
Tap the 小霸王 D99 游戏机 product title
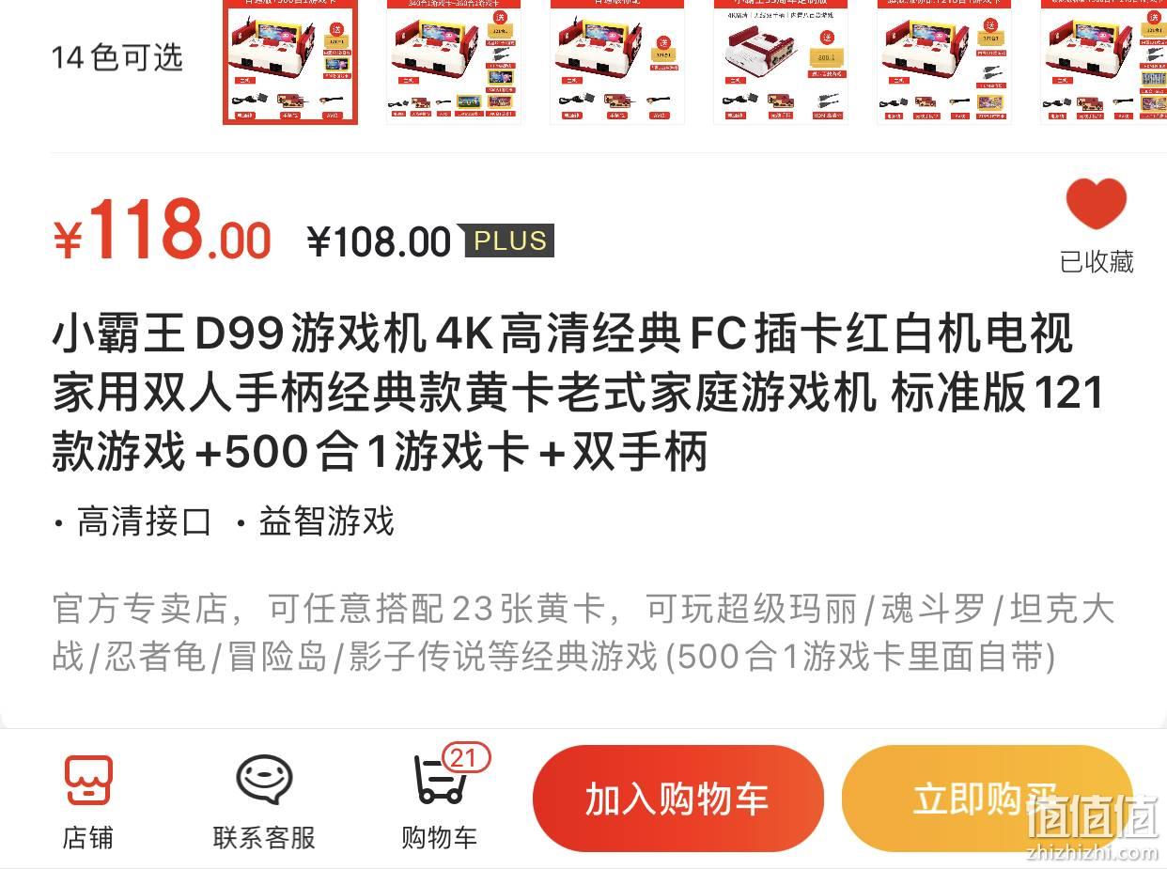point(578,394)
